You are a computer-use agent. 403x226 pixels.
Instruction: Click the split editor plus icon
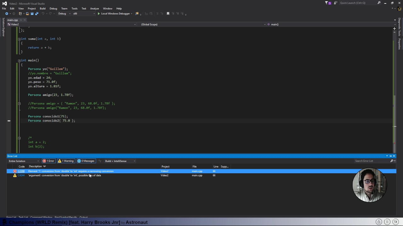[394, 29]
